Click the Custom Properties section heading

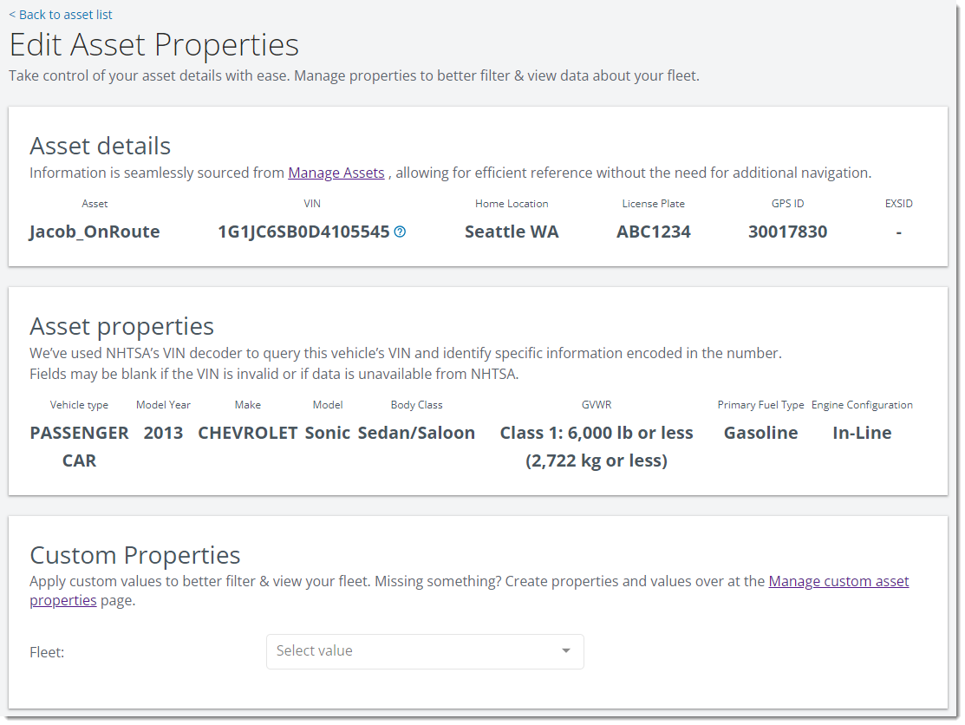click(x=134, y=555)
